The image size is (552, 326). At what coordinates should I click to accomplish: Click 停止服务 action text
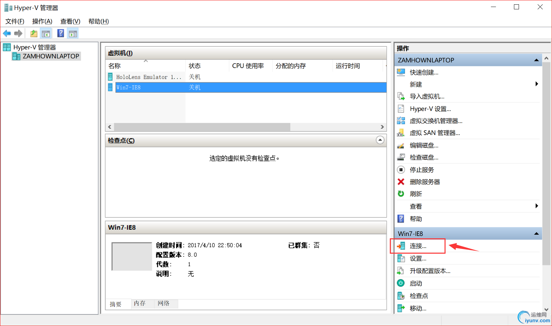tap(422, 170)
